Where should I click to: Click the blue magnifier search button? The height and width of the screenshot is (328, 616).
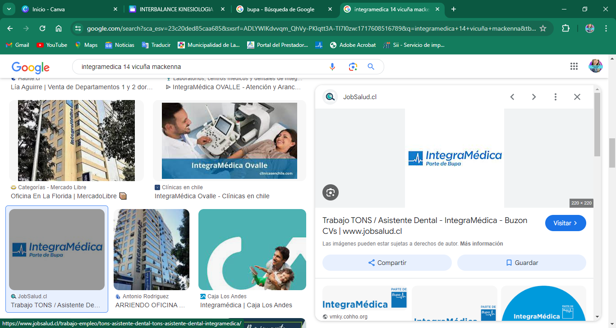tap(371, 67)
